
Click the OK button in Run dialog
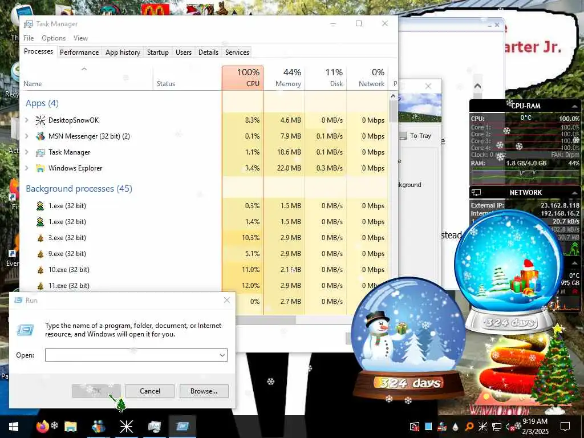tap(96, 391)
